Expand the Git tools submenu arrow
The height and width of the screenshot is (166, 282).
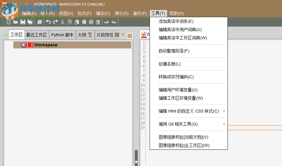(x=224, y=124)
